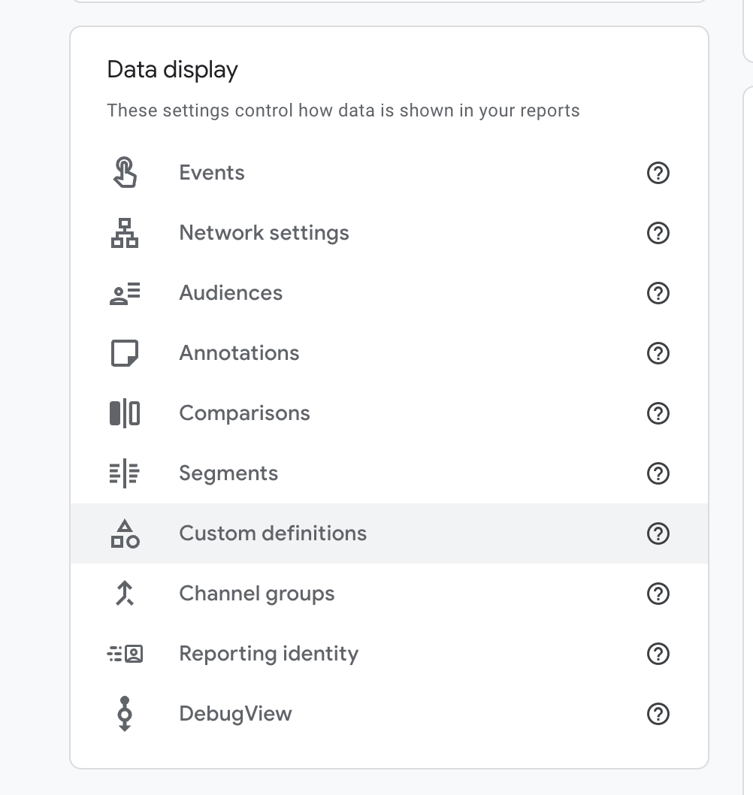Click the Channel groups merge-arrow icon
Screen dimensions: 753x795
(x=125, y=594)
